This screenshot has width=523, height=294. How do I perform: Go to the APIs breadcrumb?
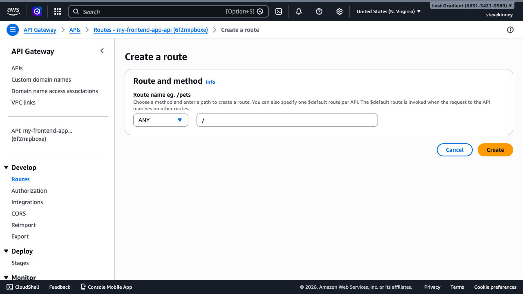click(75, 30)
